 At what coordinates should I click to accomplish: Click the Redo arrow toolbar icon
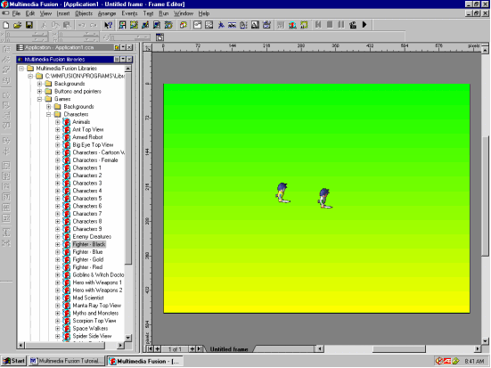(x=94, y=25)
